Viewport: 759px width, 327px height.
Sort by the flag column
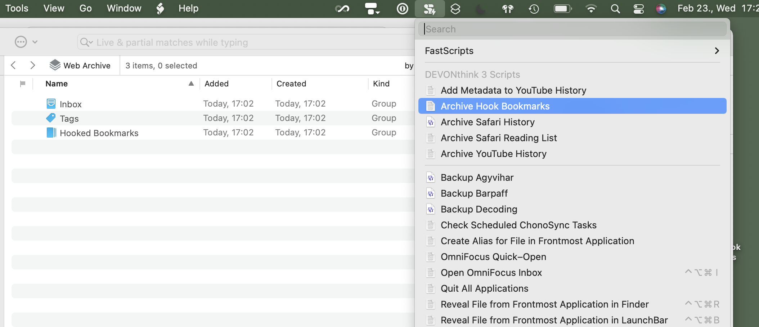pyautogui.click(x=23, y=84)
